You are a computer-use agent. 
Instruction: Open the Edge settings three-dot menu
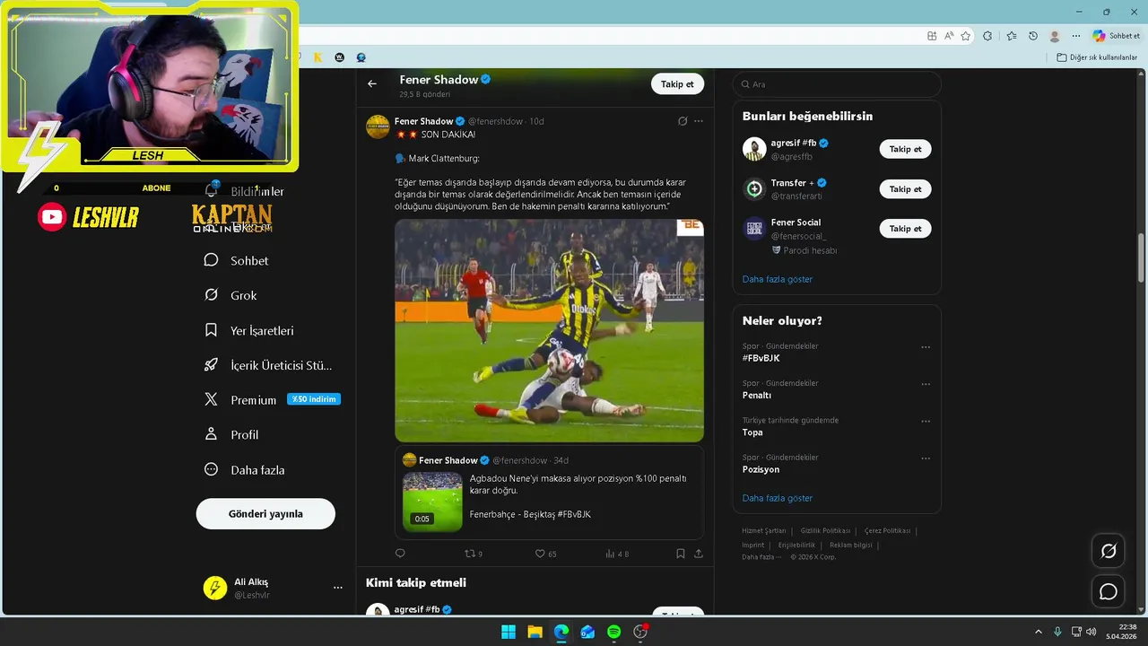[1076, 36]
